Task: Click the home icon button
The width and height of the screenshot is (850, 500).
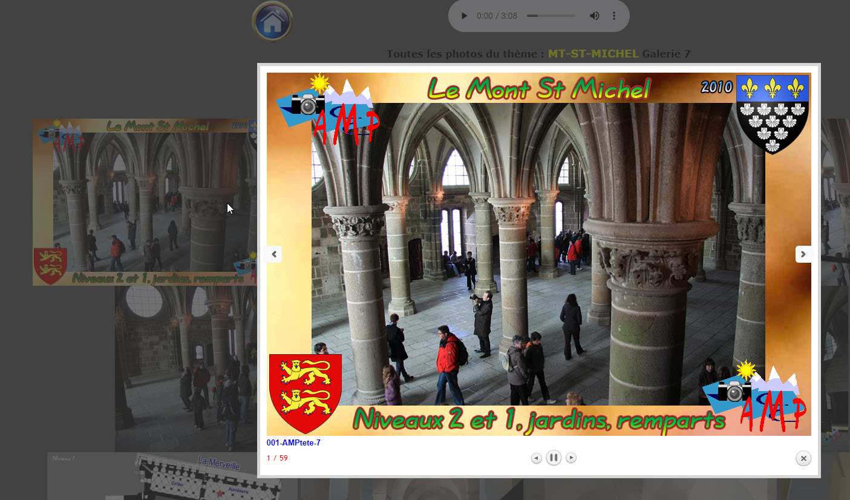Action: [x=272, y=21]
